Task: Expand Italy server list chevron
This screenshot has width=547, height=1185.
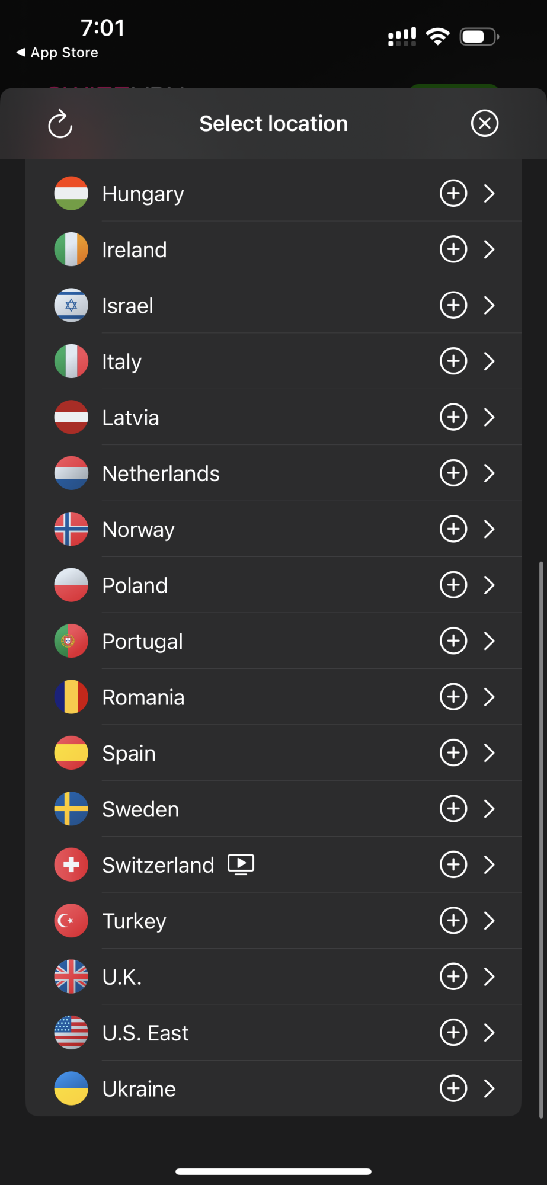Action: [x=489, y=361]
